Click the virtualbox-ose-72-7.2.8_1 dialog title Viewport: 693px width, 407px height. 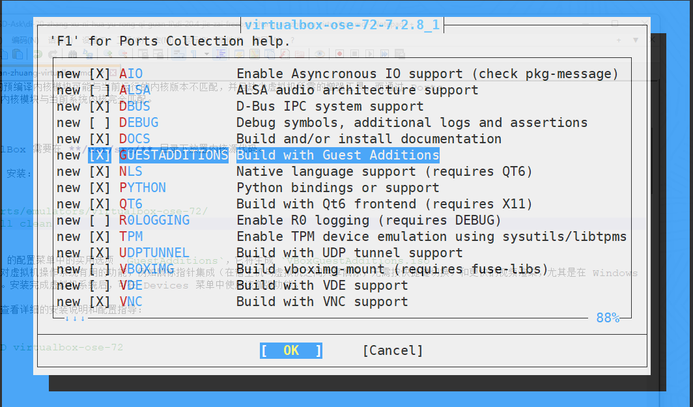(x=343, y=25)
